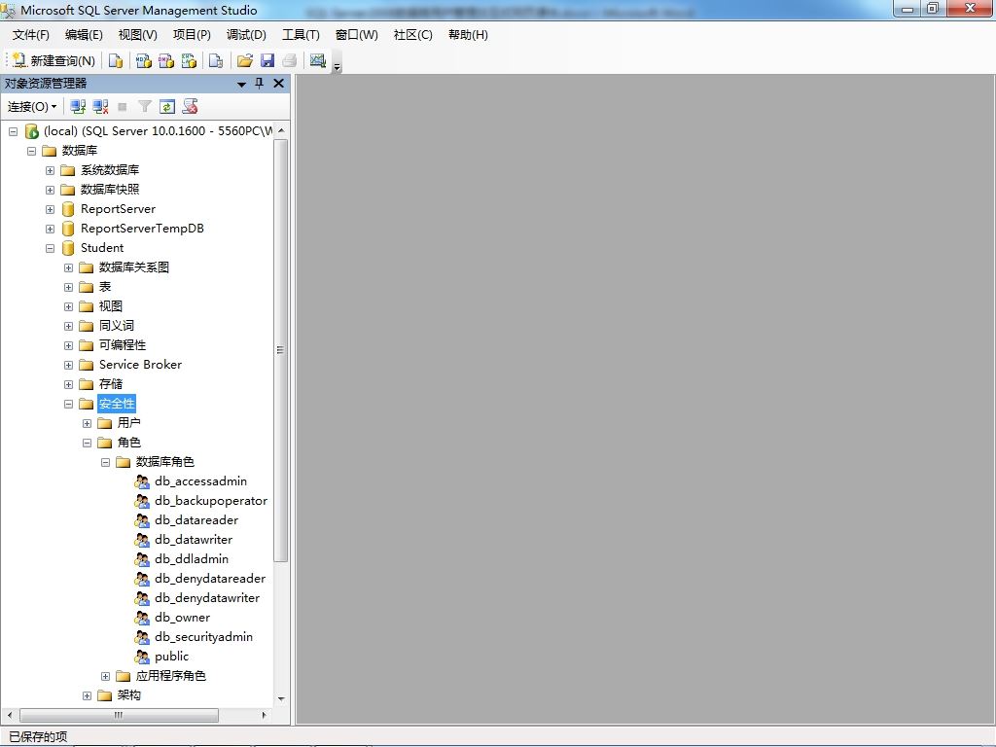Select the db_owner role icon

pyautogui.click(x=142, y=618)
